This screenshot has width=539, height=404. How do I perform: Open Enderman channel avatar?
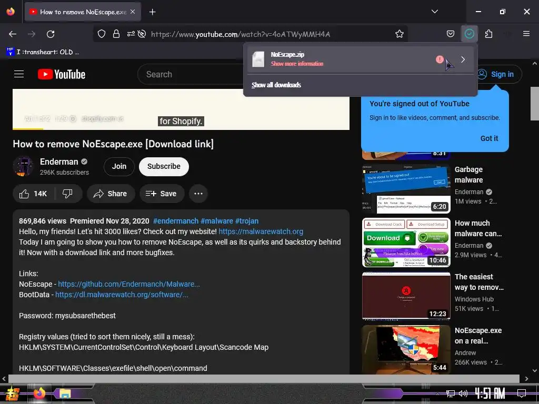pos(23,167)
